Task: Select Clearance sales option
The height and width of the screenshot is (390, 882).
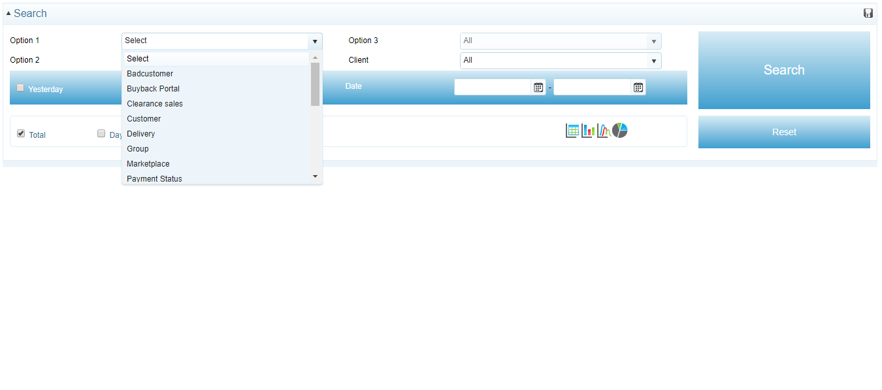Action: click(x=216, y=104)
